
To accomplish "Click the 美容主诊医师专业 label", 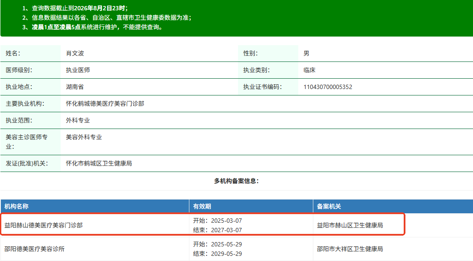I will click(27, 142).
